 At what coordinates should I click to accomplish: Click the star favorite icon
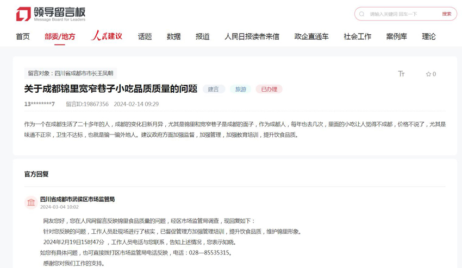pyautogui.click(x=428, y=74)
